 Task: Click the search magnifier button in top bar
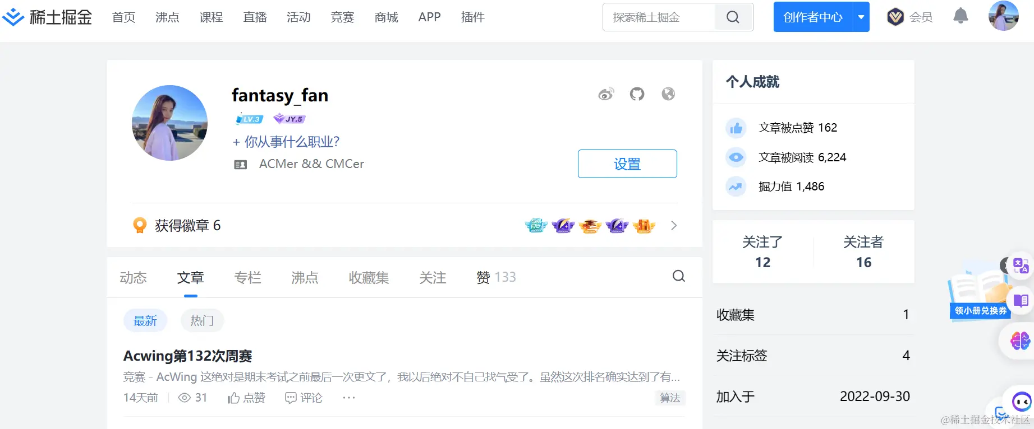click(733, 17)
